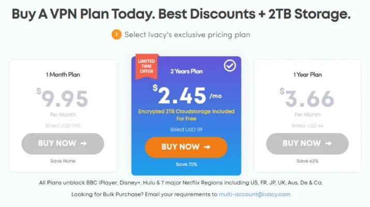Click the Save 63% label
The image size is (370, 207).
(307, 161)
